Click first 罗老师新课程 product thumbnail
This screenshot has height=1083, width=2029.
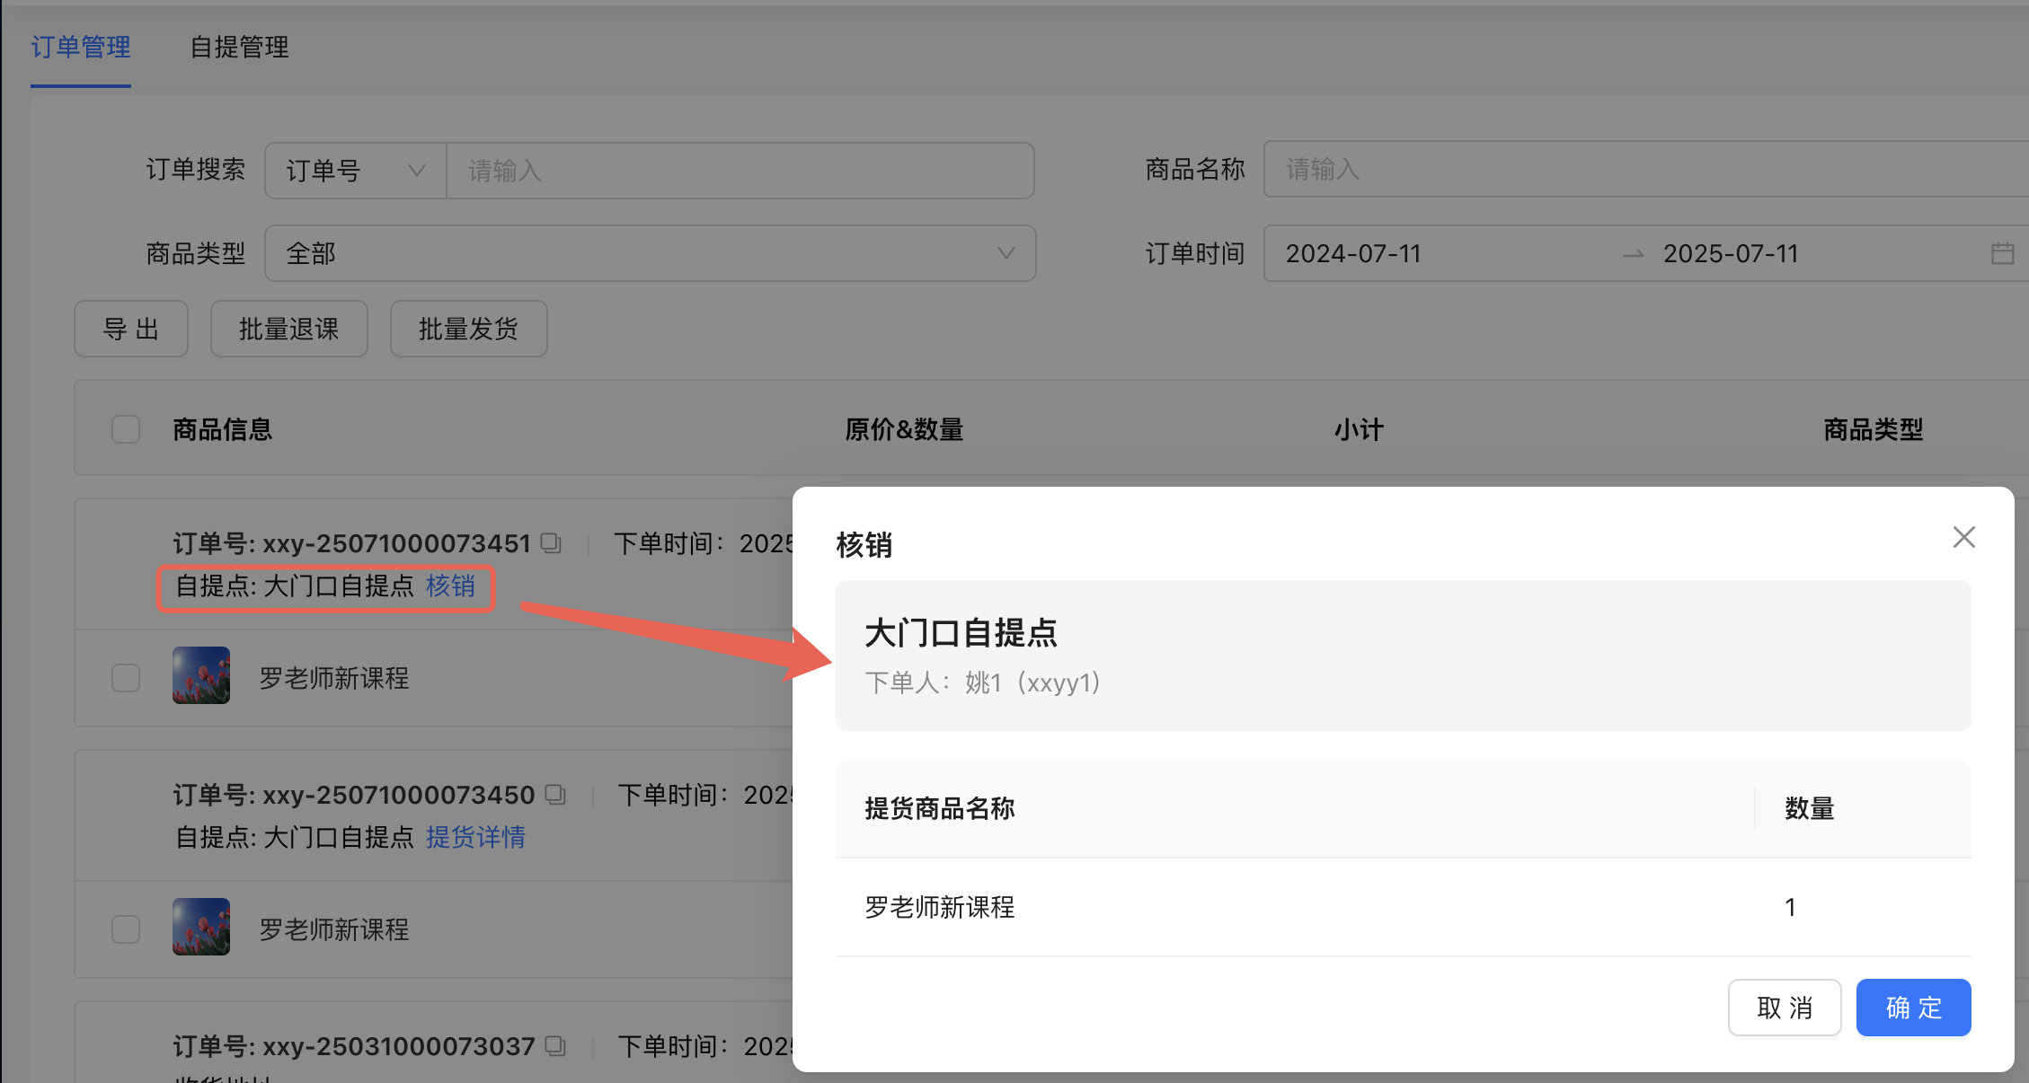(x=201, y=675)
